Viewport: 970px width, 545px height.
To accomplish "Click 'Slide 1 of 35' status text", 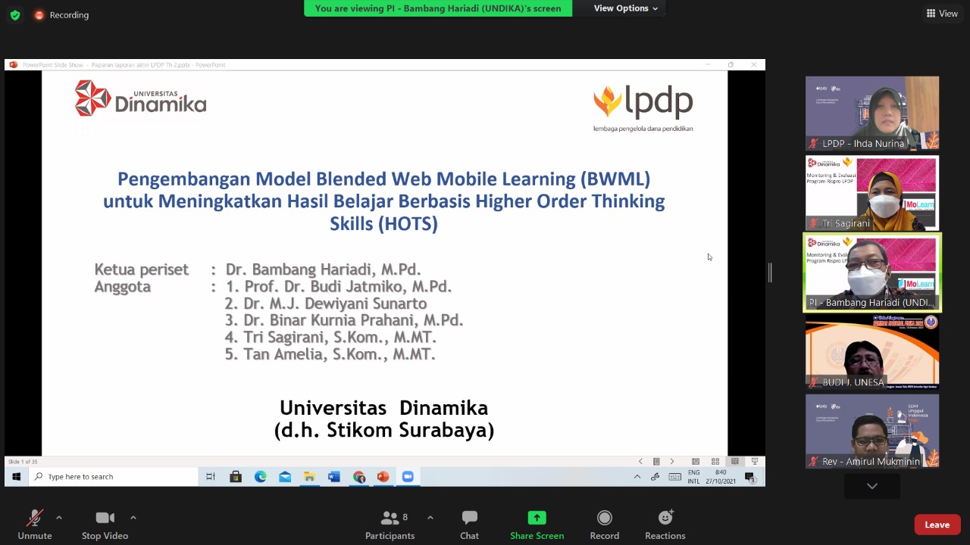I will click(x=23, y=461).
